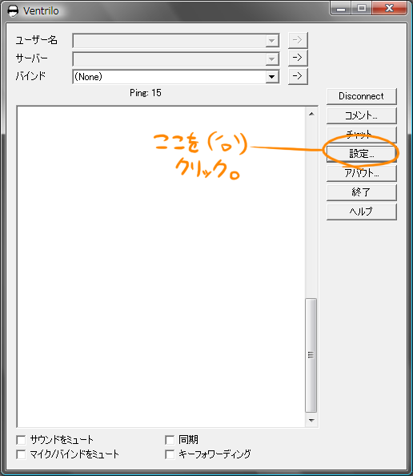413x476 pixels.
Task: Click the arrow button beside ユーザー名
Action: 298,40
